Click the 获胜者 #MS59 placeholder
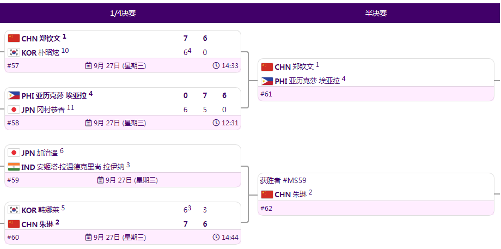The image size is (501, 249). tap(283, 180)
